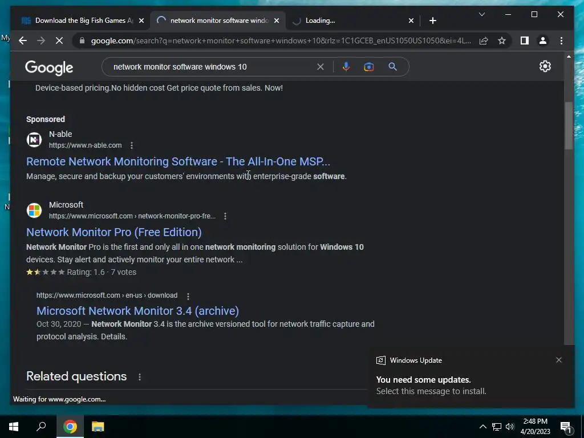Select the Windows Update message to install
This screenshot has width=584, height=438.
471,378
